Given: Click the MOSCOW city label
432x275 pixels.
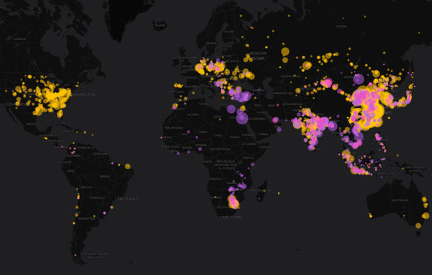Looking at the screenshot, I should [258, 53].
